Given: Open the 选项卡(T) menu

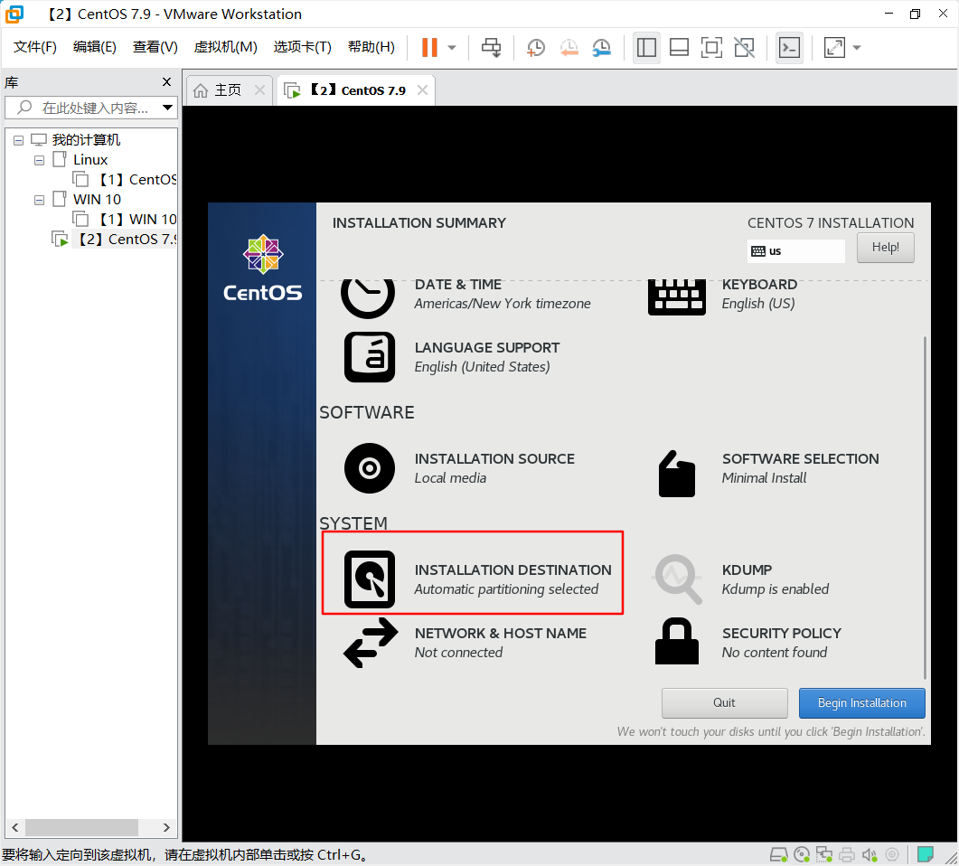Looking at the screenshot, I should (x=302, y=47).
